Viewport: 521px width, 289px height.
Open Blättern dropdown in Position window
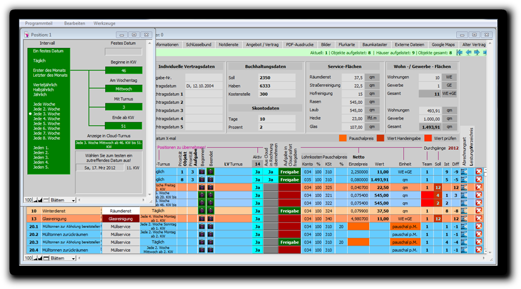63,200
